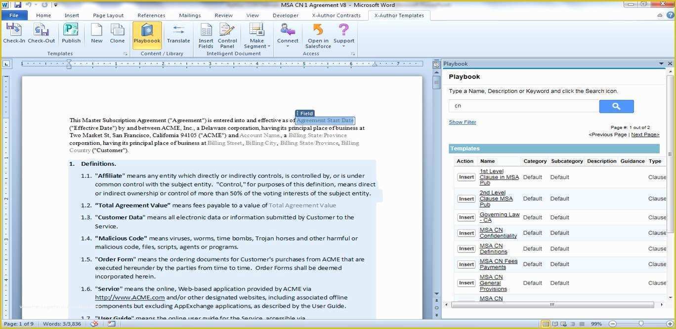Open Templates group dialog launcher
Viewport: 676px width, 329px height.
126,53
